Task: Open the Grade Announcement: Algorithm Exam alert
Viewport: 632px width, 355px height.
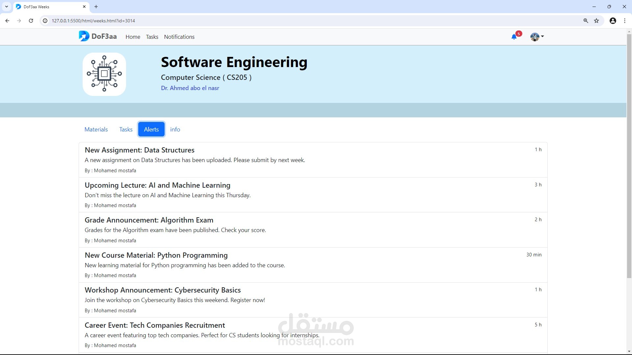Action: (149, 220)
